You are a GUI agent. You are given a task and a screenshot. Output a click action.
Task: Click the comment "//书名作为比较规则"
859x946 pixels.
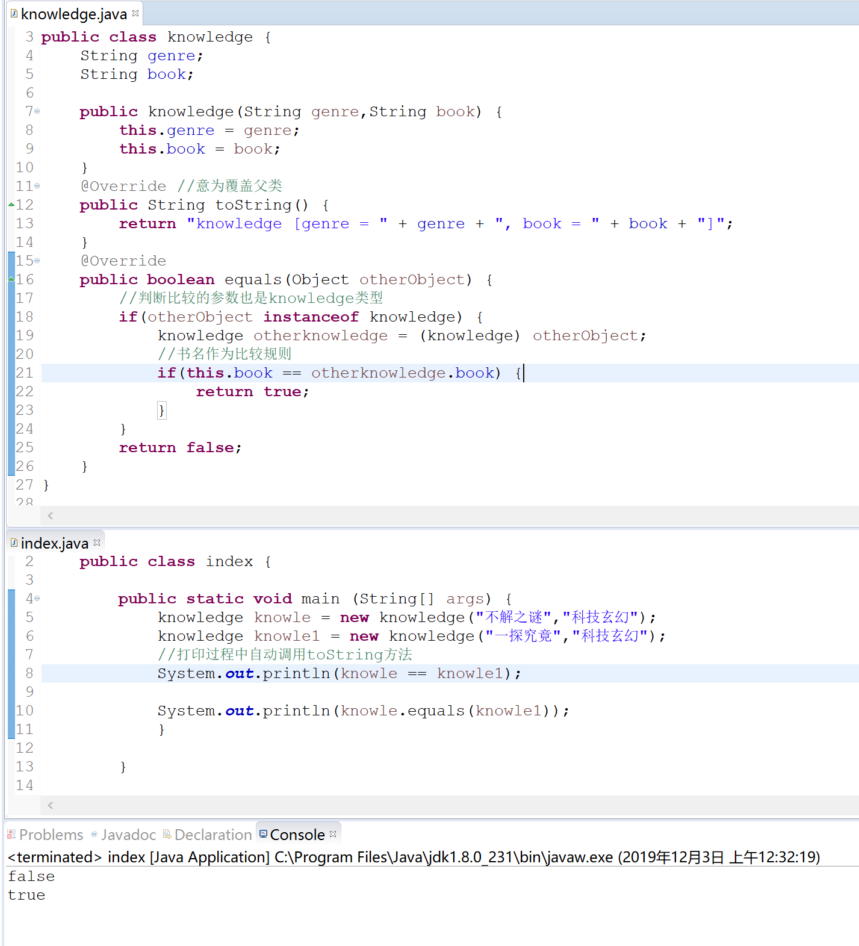pos(225,353)
